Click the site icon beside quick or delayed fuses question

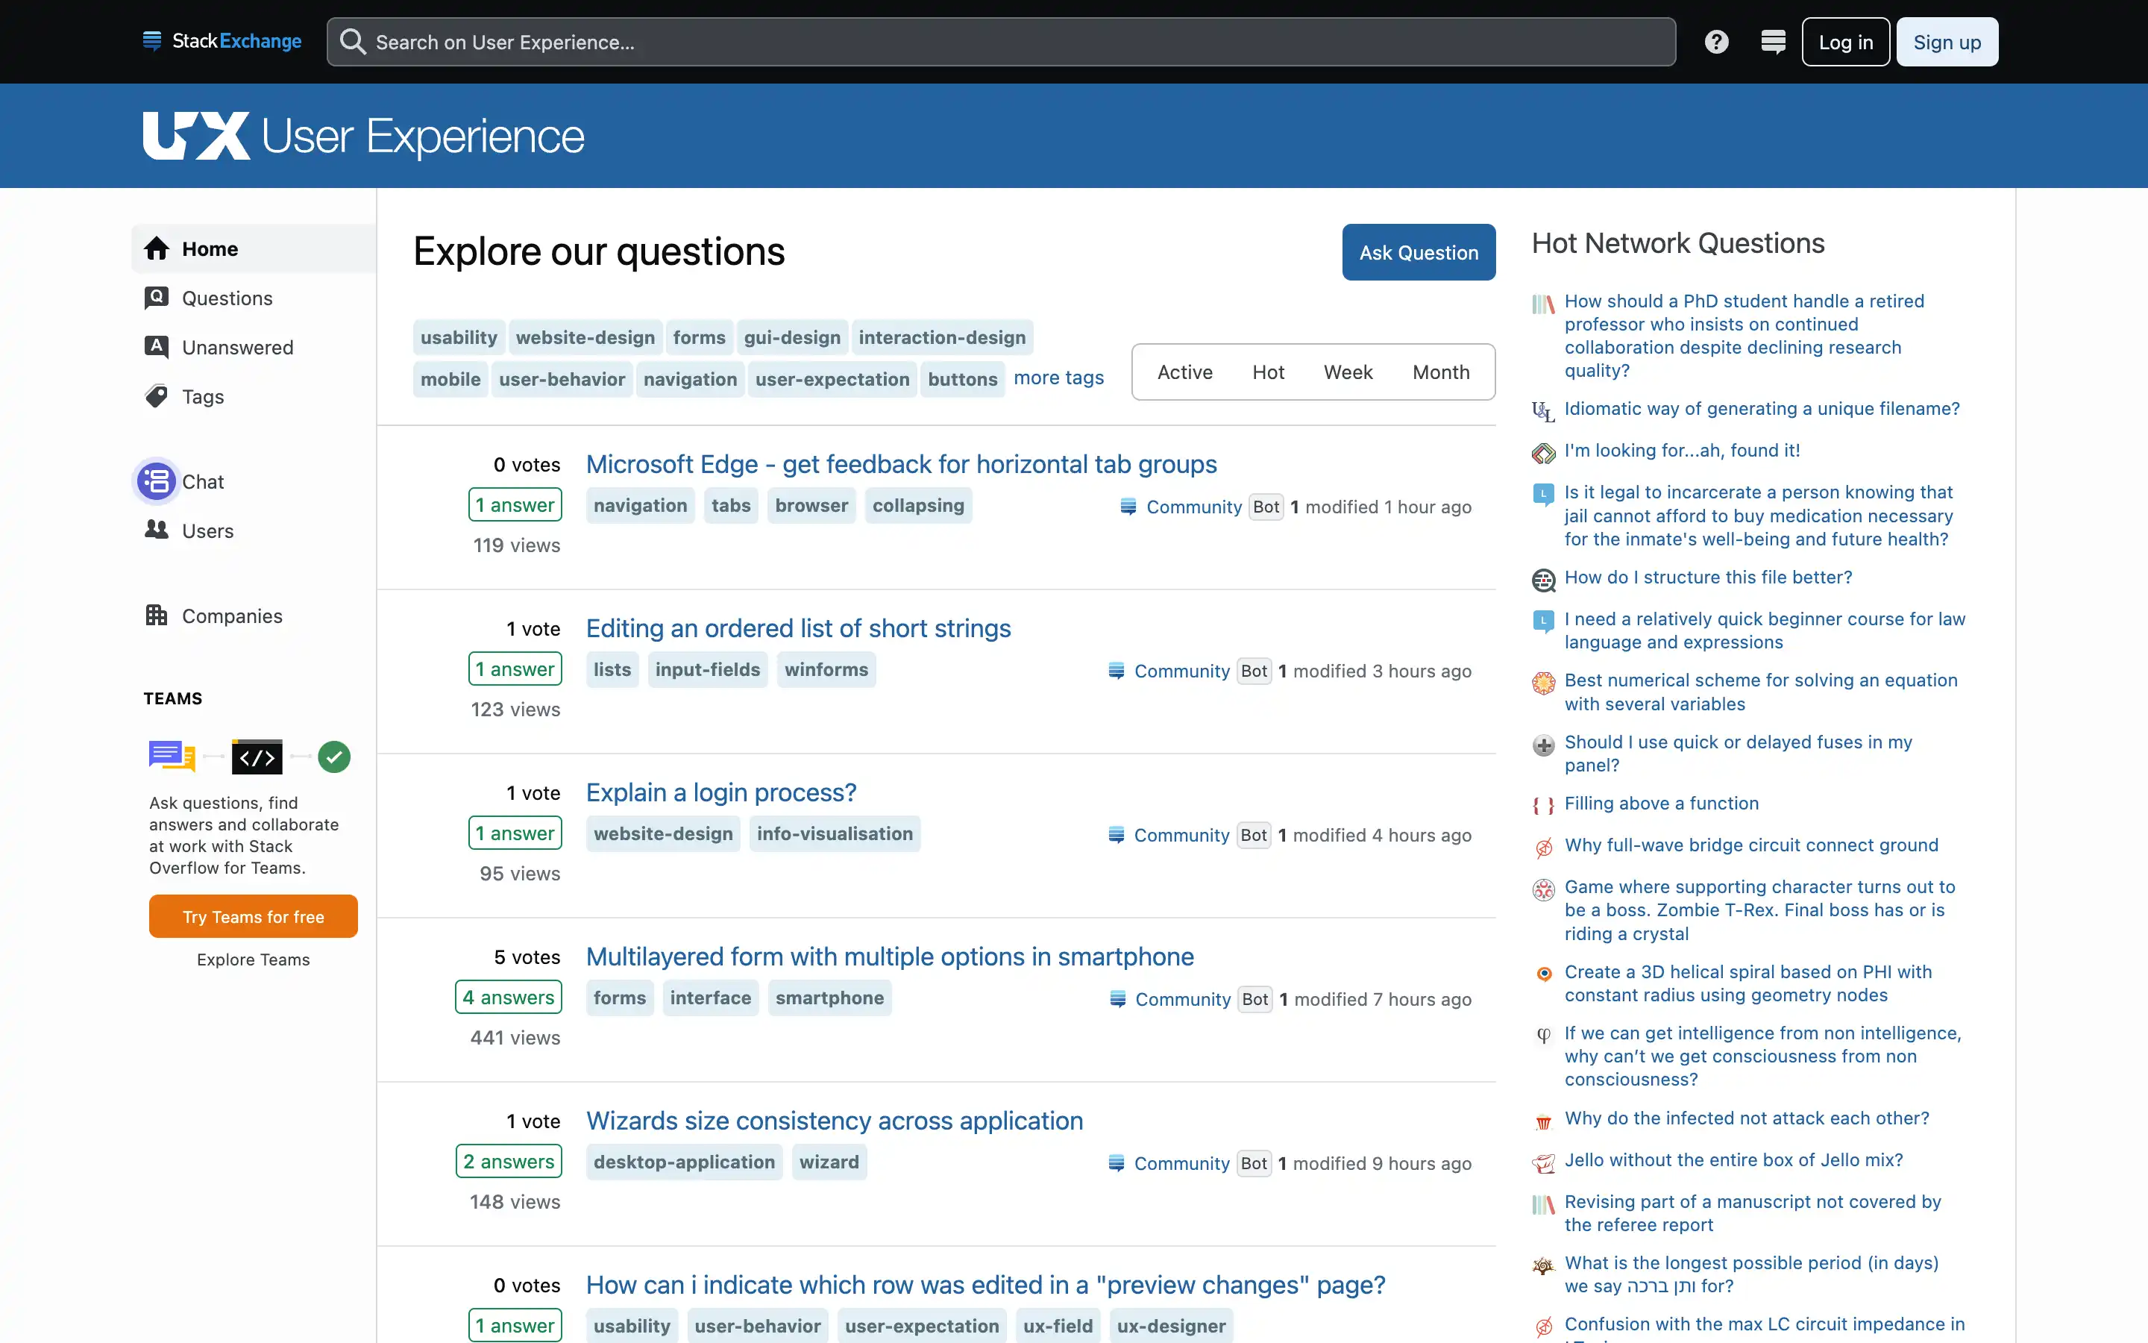click(x=1544, y=746)
